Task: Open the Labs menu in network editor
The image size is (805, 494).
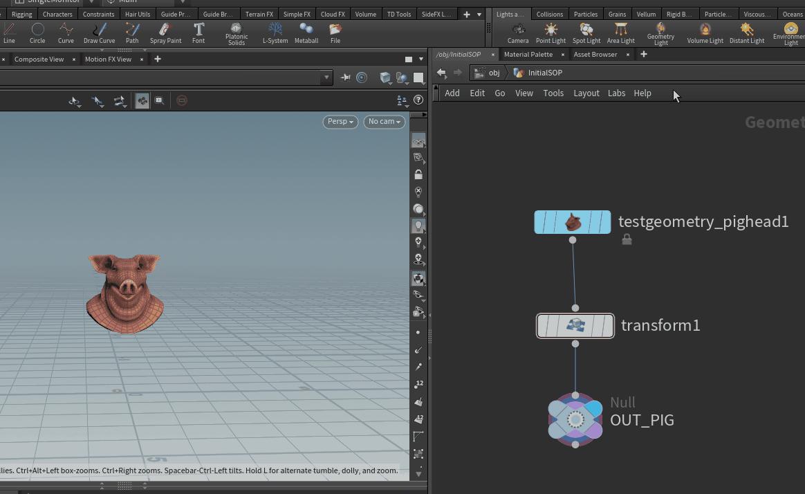Action: (x=616, y=93)
